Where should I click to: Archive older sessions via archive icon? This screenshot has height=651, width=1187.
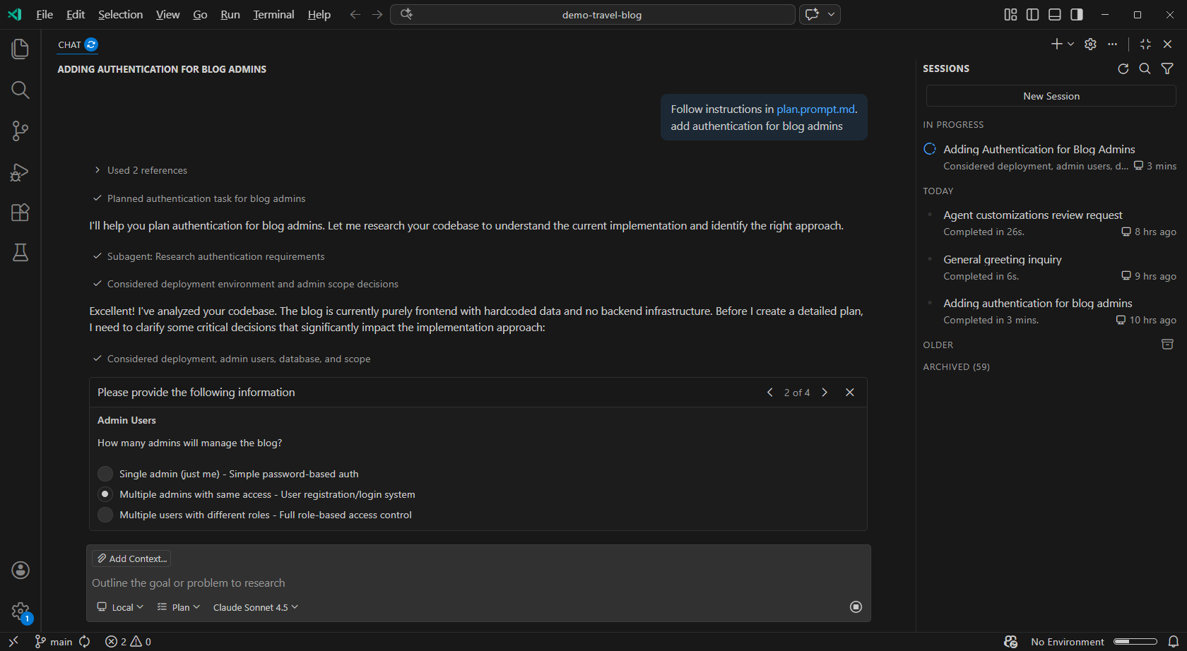(x=1167, y=344)
